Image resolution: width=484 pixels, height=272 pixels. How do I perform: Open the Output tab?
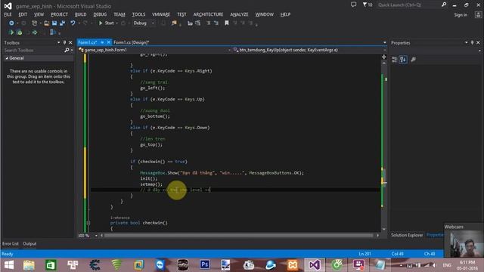point(29,243)
